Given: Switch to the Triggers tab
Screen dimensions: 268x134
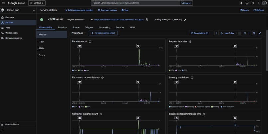Looking at the screenshot, I should pyautogui.click(x=89, y=27).
